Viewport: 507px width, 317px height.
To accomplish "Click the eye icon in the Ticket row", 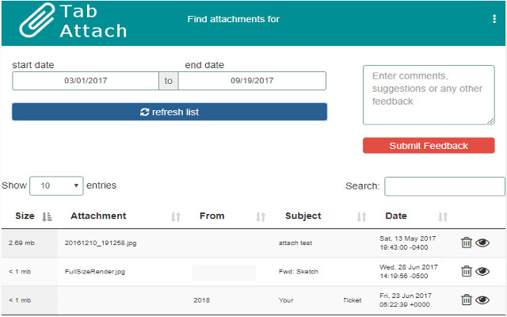I will point(482,300).
